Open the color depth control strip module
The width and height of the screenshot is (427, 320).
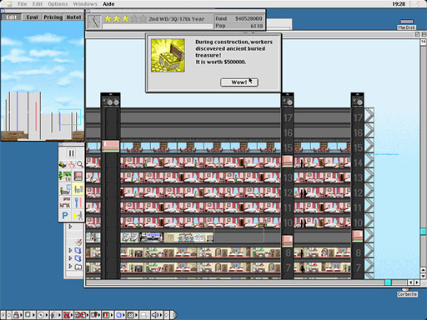108,315
